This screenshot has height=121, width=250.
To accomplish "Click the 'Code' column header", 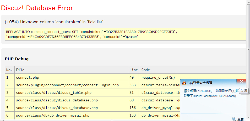I will (146, 70).
